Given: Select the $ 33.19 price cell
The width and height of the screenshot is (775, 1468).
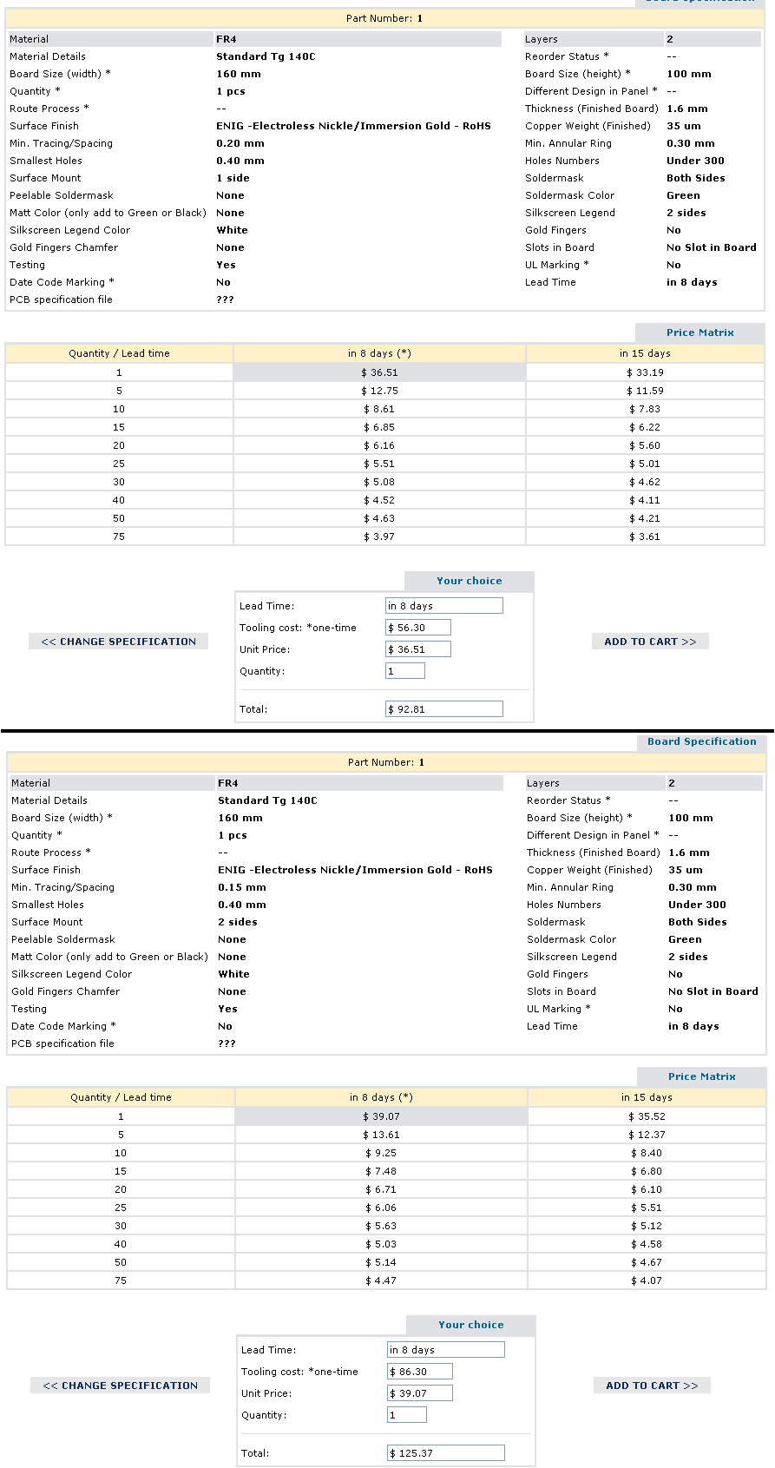Looking at the screenshot, I should [x=645, y=372].
